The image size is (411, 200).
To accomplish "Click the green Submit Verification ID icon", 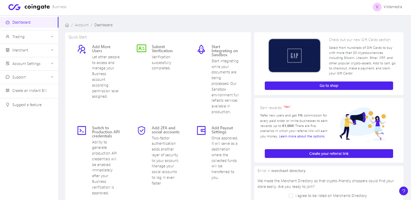I will (142, 48).
